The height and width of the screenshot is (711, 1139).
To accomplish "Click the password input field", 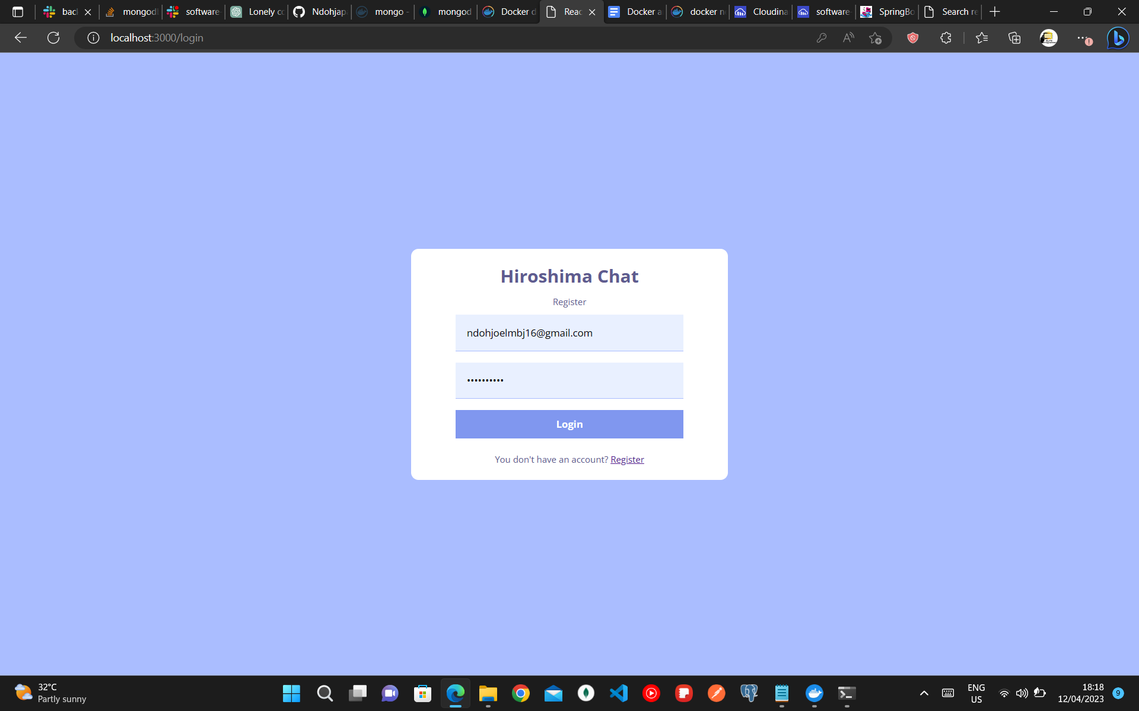I will [569, 380].
